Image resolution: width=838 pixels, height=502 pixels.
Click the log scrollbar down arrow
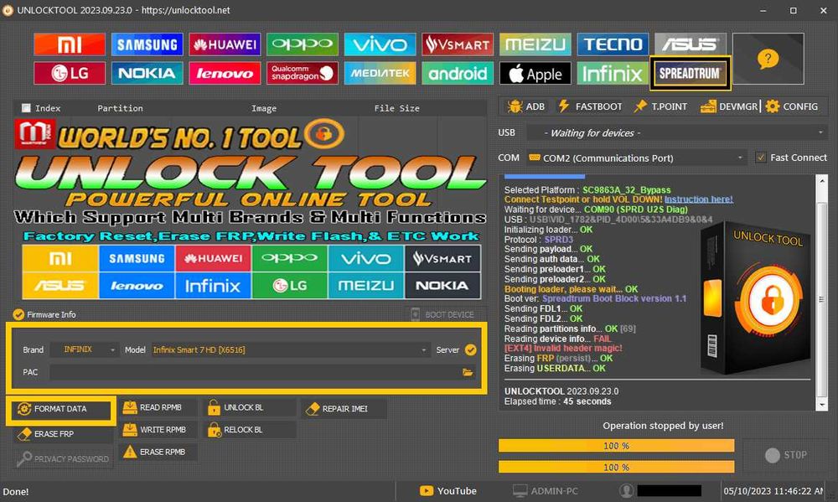point(822,405)
